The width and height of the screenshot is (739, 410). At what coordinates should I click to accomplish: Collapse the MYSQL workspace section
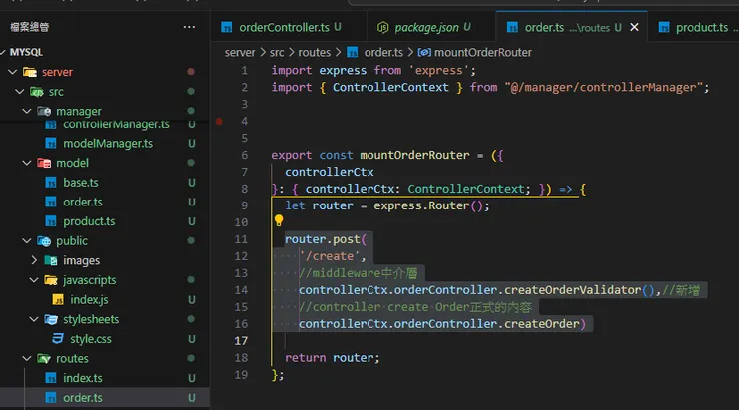click(x=3, y=52)
